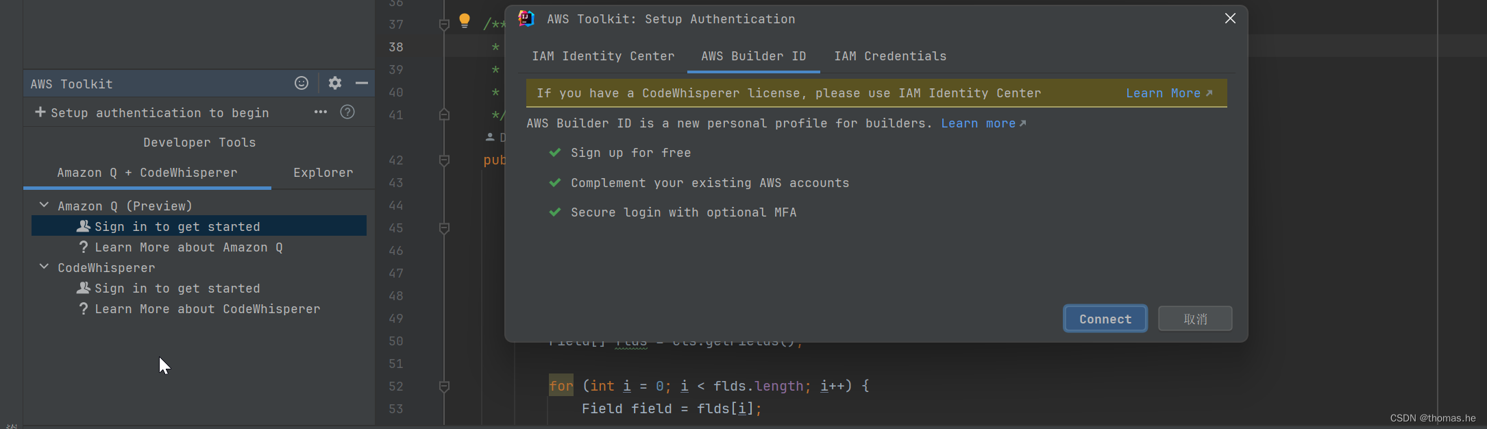1487x429 pixels.
Task: Hide the AWS Toolkit panel with minus icon
Action: click(362, 83)
